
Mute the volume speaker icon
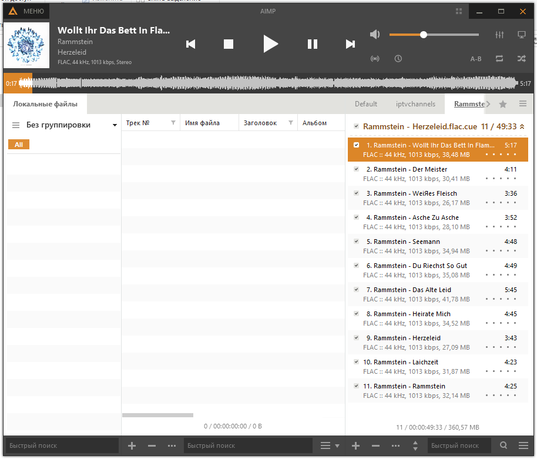point(375,35)
